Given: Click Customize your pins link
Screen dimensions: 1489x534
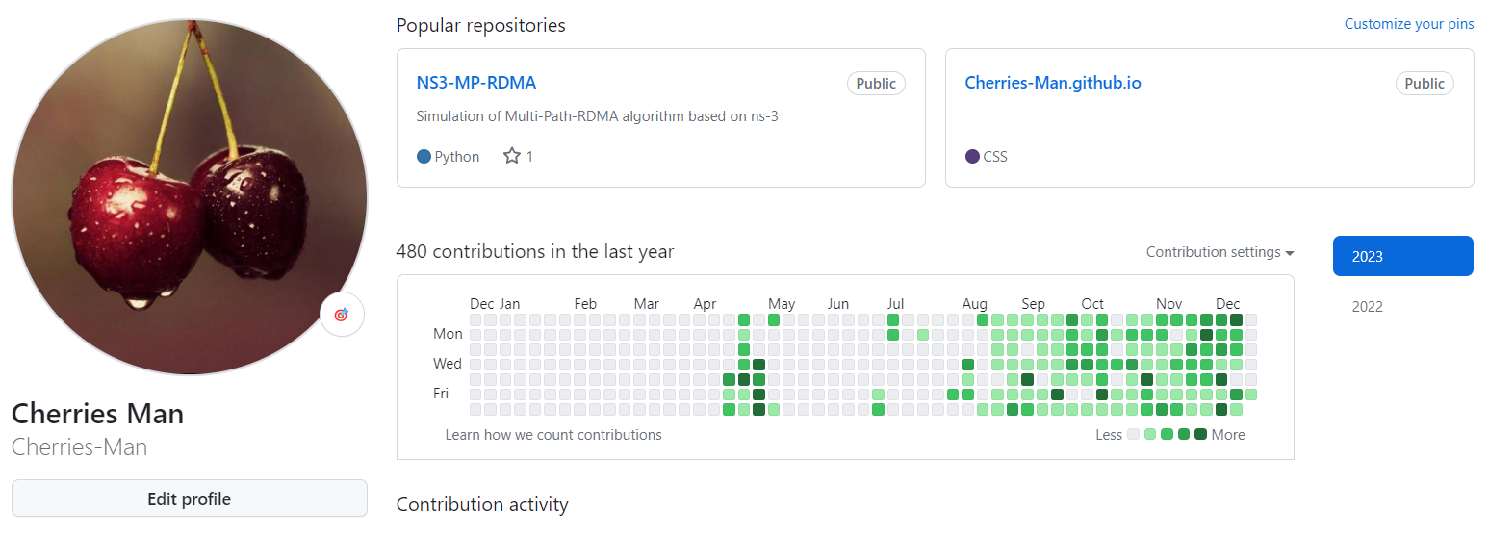Looking at the screenshot, I should (x=1408, y=24).
